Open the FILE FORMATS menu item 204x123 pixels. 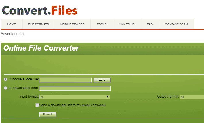click(x=39, y=24)
